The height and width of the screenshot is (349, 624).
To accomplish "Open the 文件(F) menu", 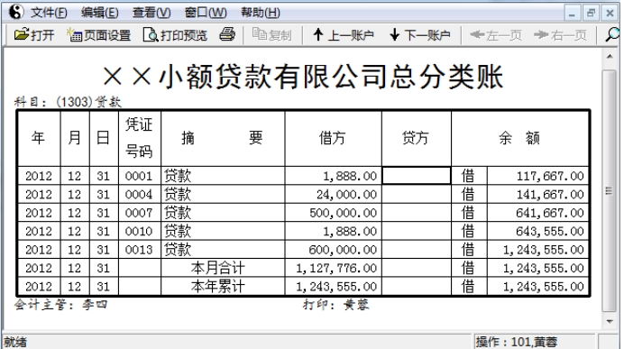I will 49,13.
